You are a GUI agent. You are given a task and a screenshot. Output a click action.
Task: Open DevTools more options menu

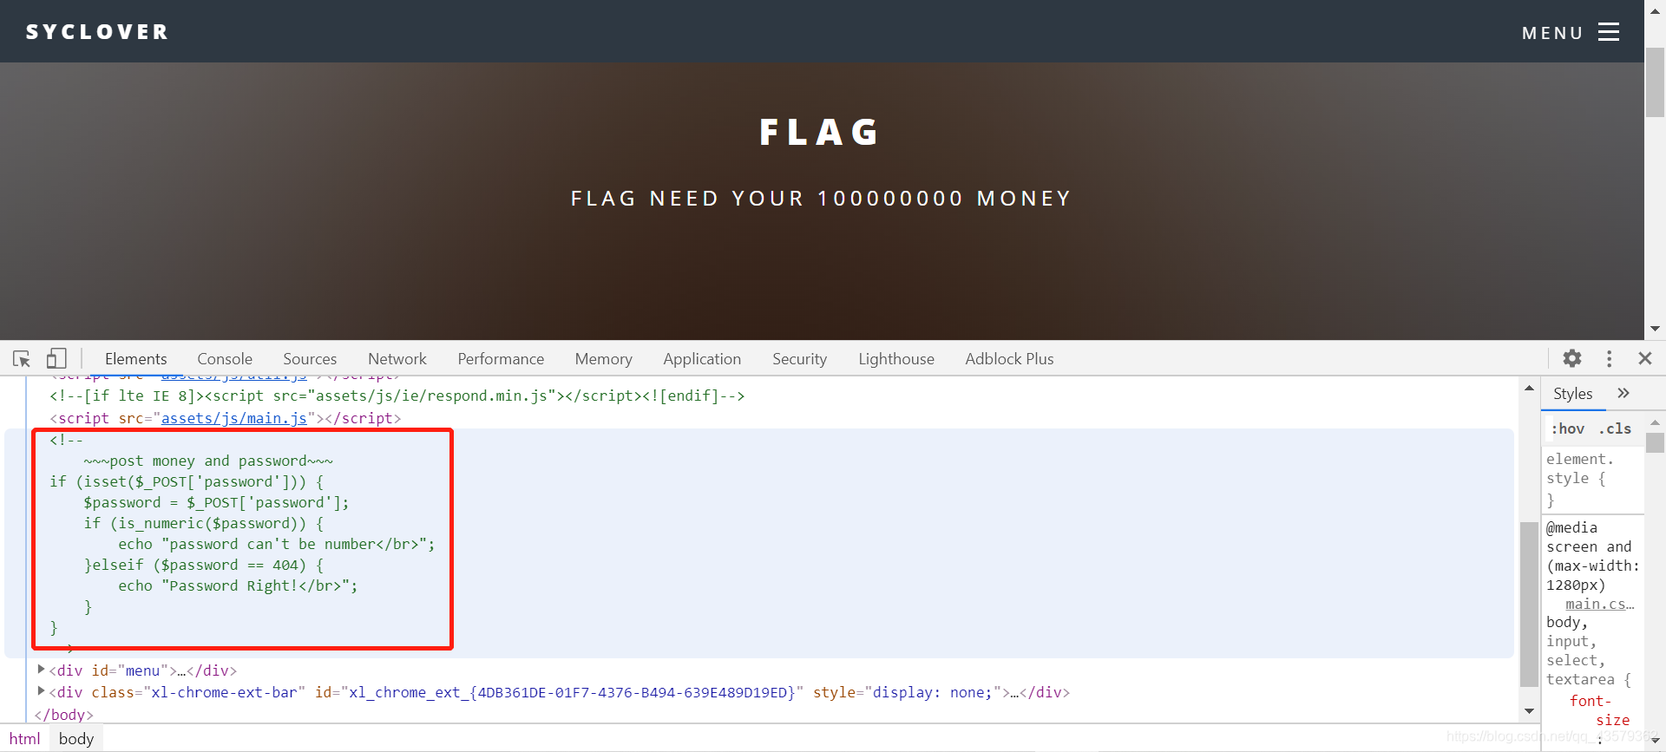point(1609,358)
